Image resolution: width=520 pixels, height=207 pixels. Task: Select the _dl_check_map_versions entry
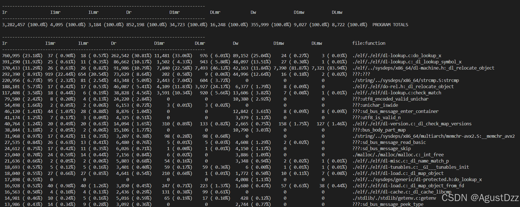pos(412,124)
